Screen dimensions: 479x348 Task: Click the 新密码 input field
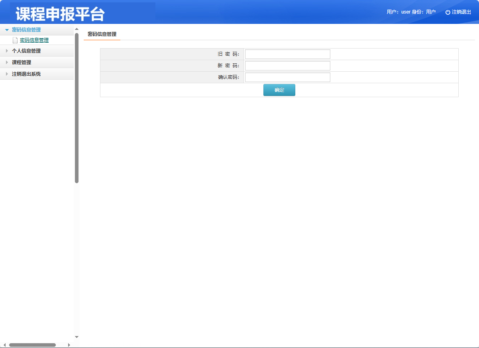tap(287, 65)
